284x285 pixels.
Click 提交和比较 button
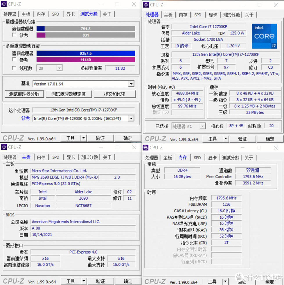click(114, 94)
